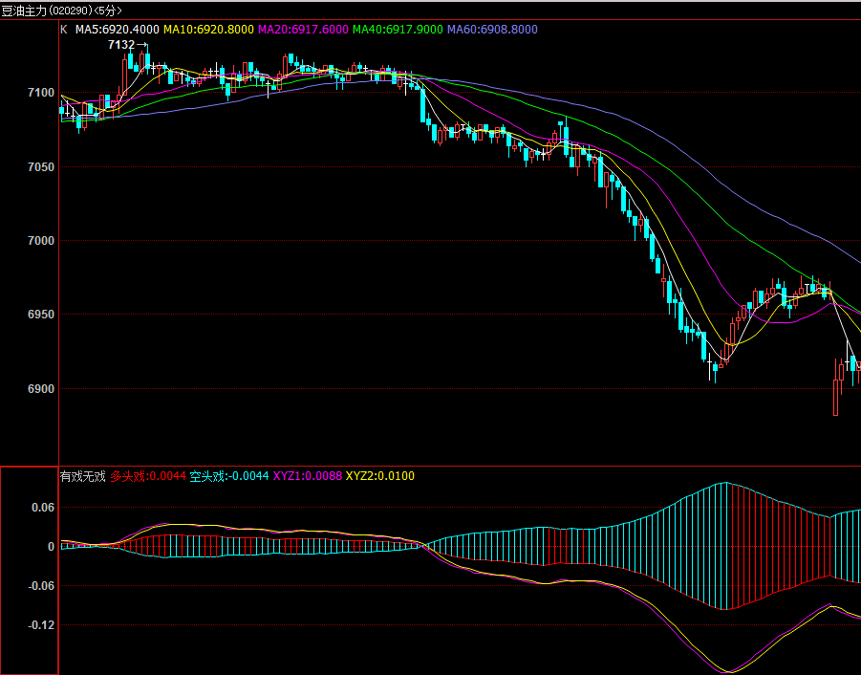Click the 豆油主力 contract title

pyautogui.click(x=24, y=11)
